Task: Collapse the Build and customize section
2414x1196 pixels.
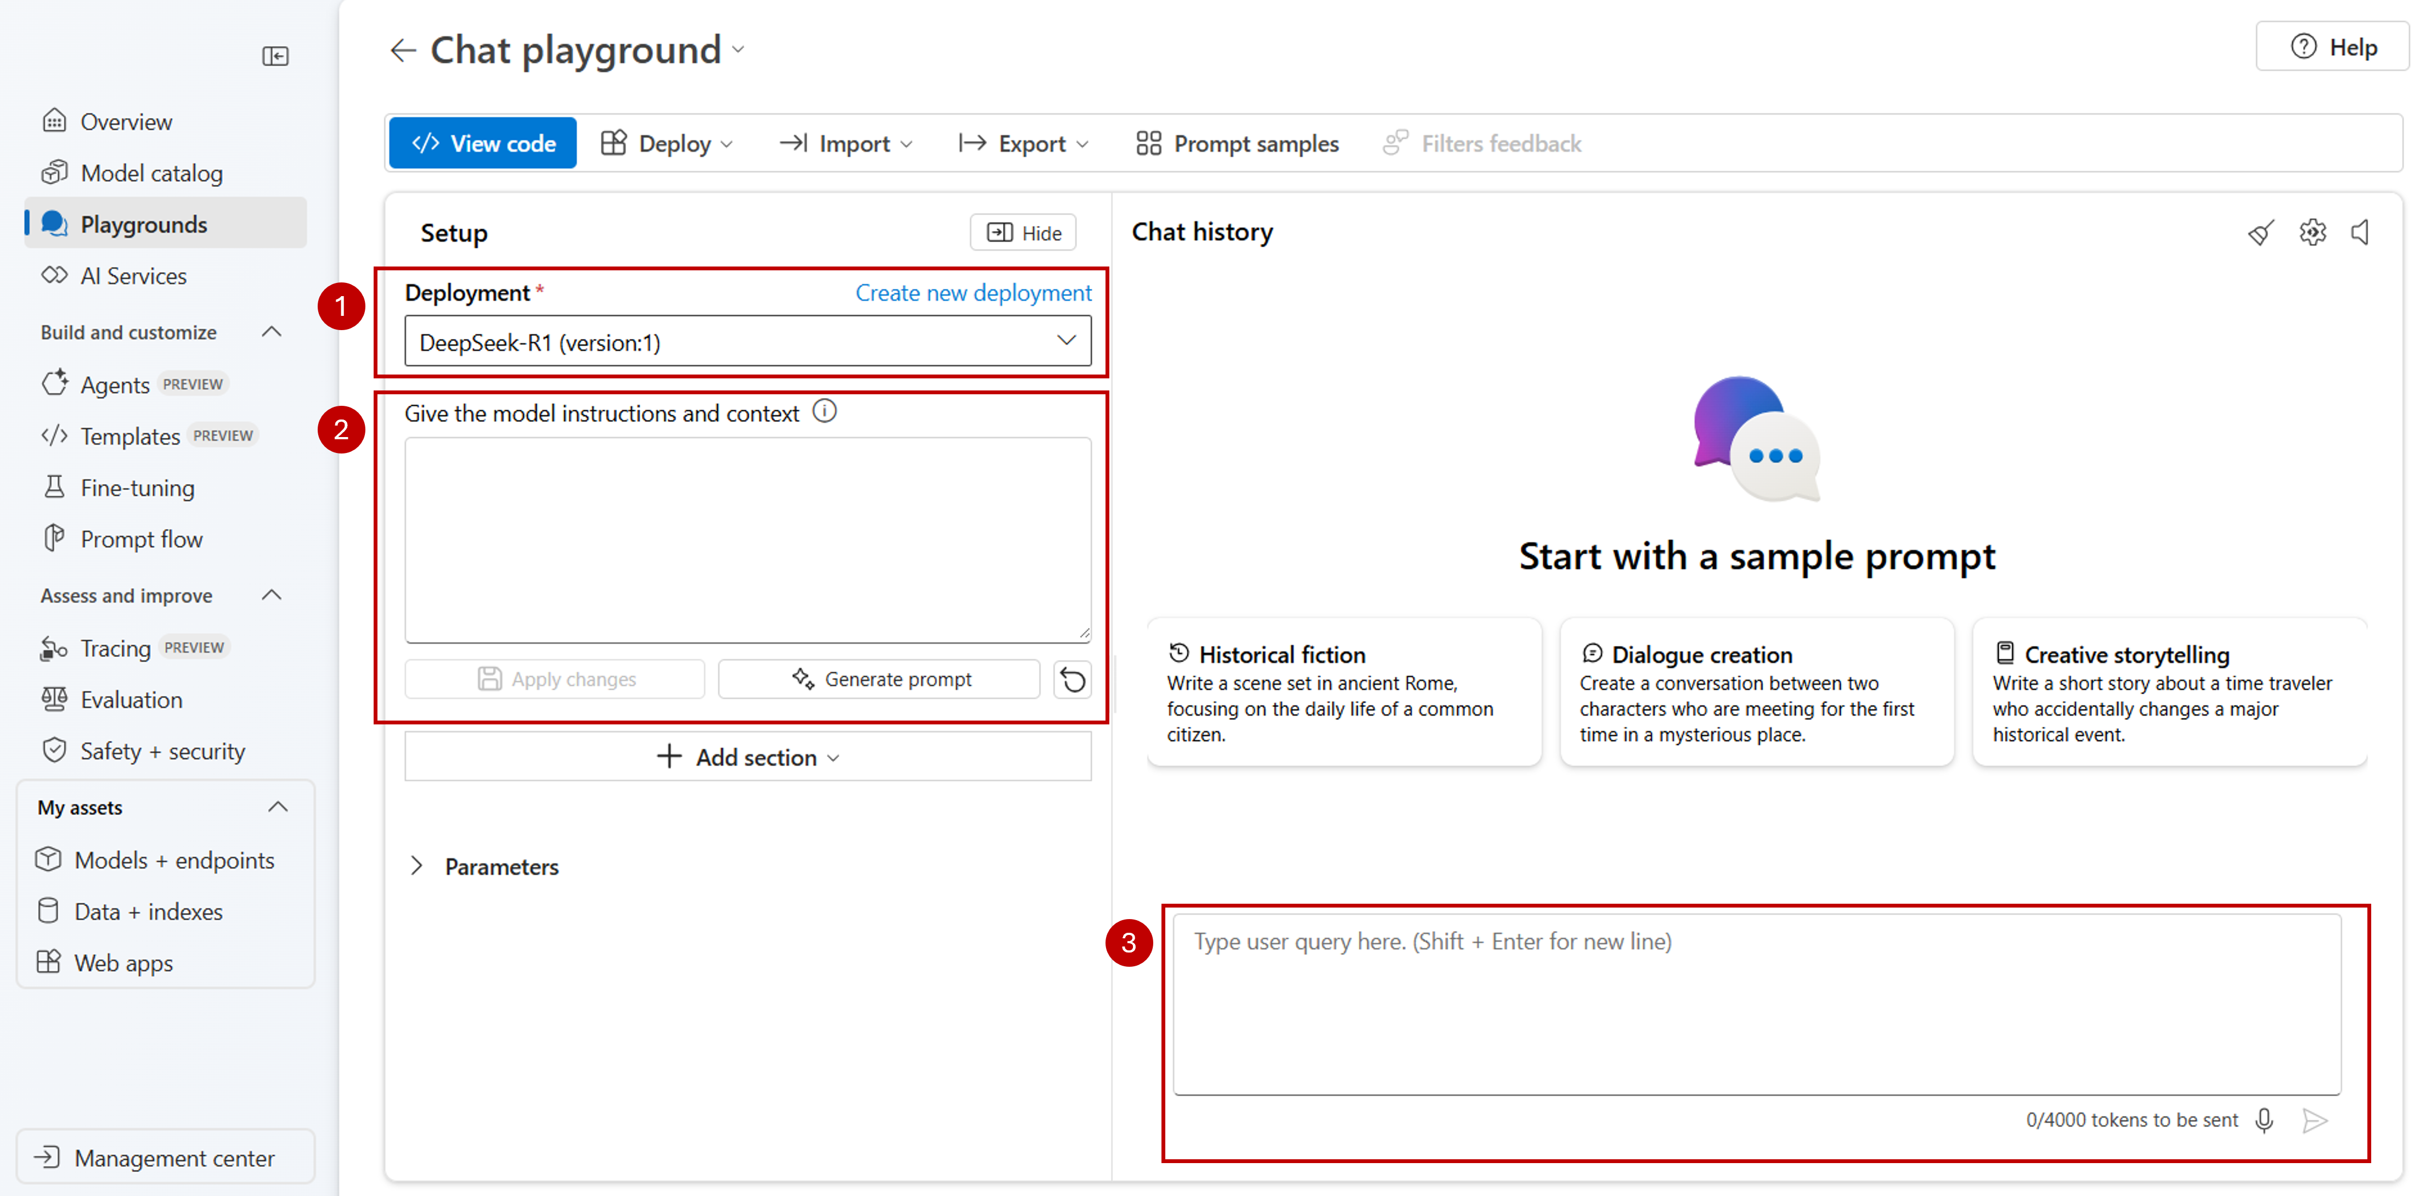Action: pyautogui.click(x=272, y=332)
